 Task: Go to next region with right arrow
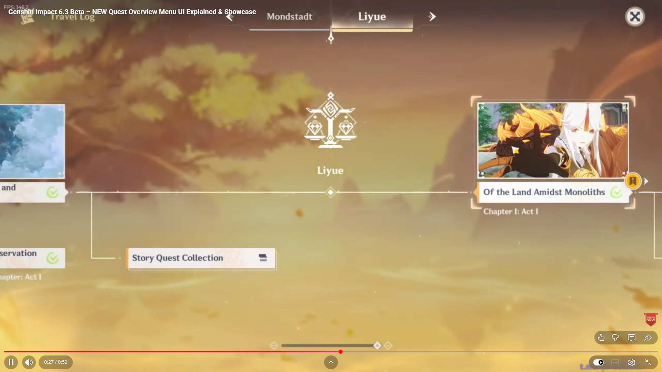pos(432,17)
